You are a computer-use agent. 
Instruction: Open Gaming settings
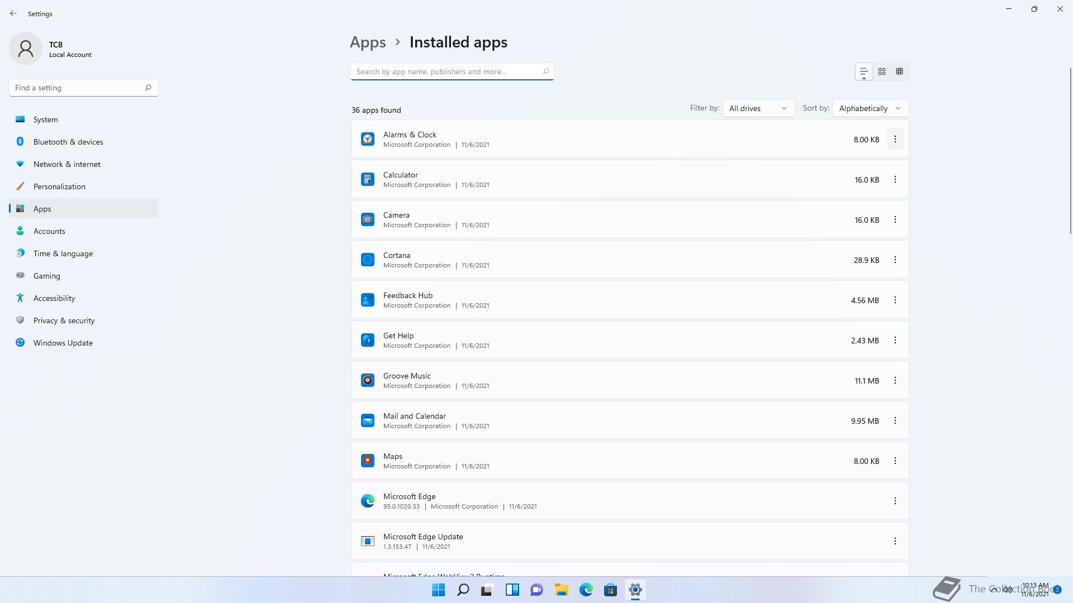[84, 276]
